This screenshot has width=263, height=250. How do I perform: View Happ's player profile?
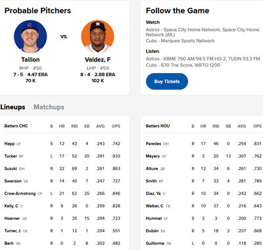[9, 143]
